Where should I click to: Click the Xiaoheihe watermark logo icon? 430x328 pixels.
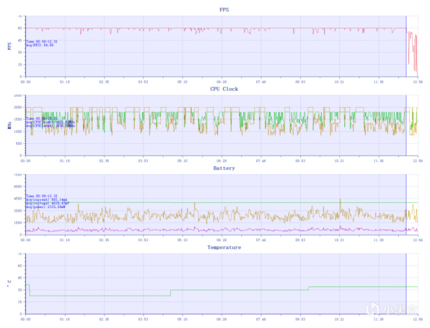point(374,309)
